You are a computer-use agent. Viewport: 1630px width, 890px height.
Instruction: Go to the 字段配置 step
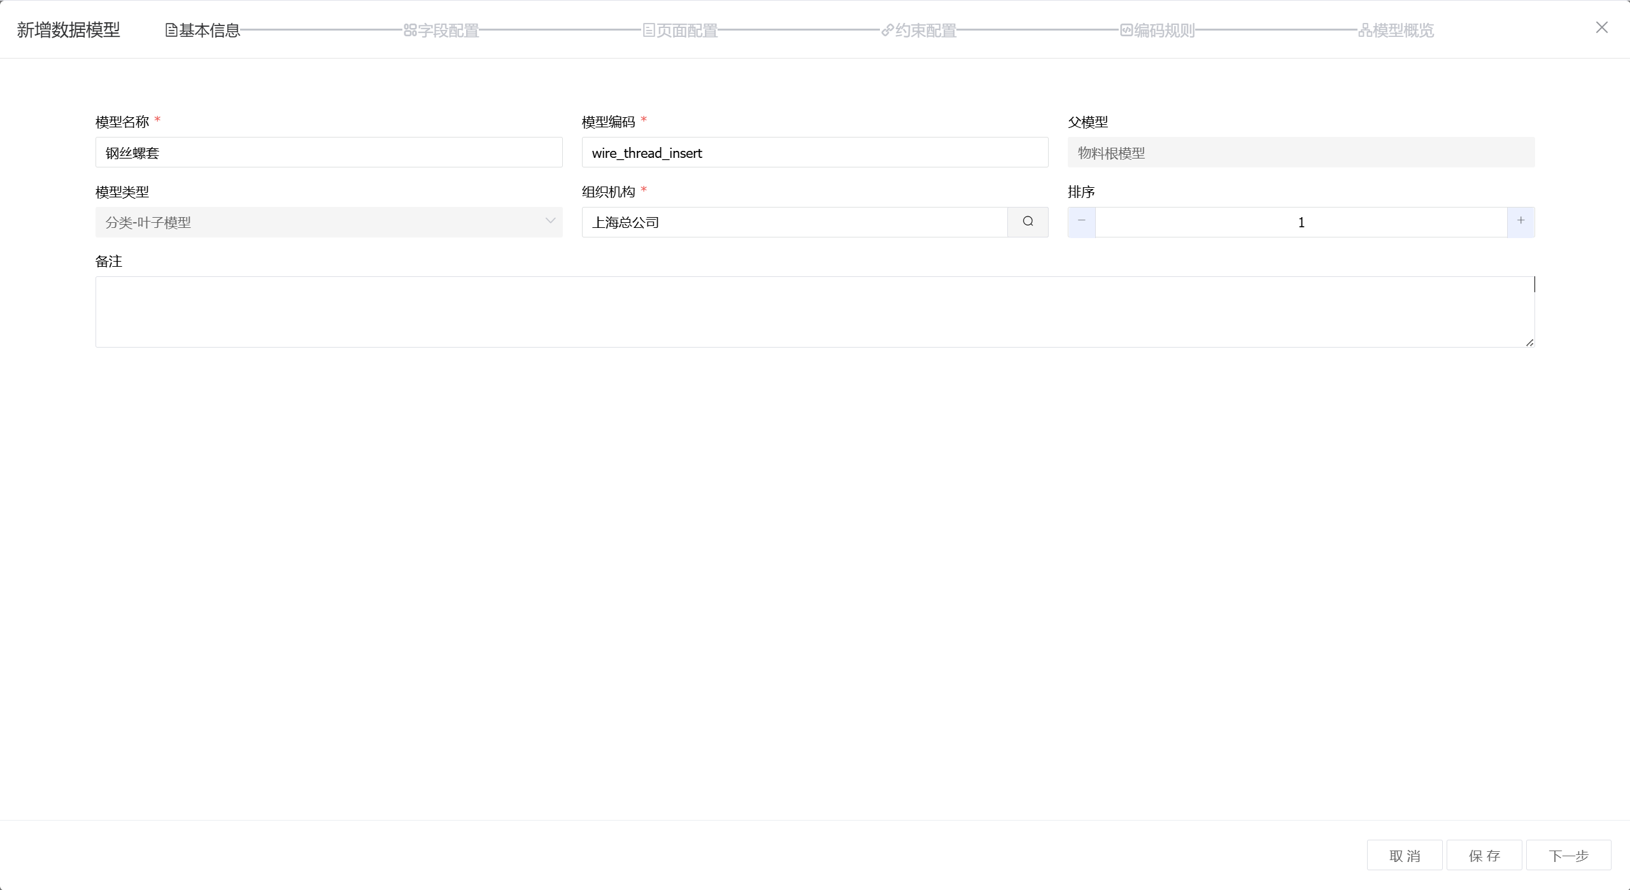coord(448,31)
